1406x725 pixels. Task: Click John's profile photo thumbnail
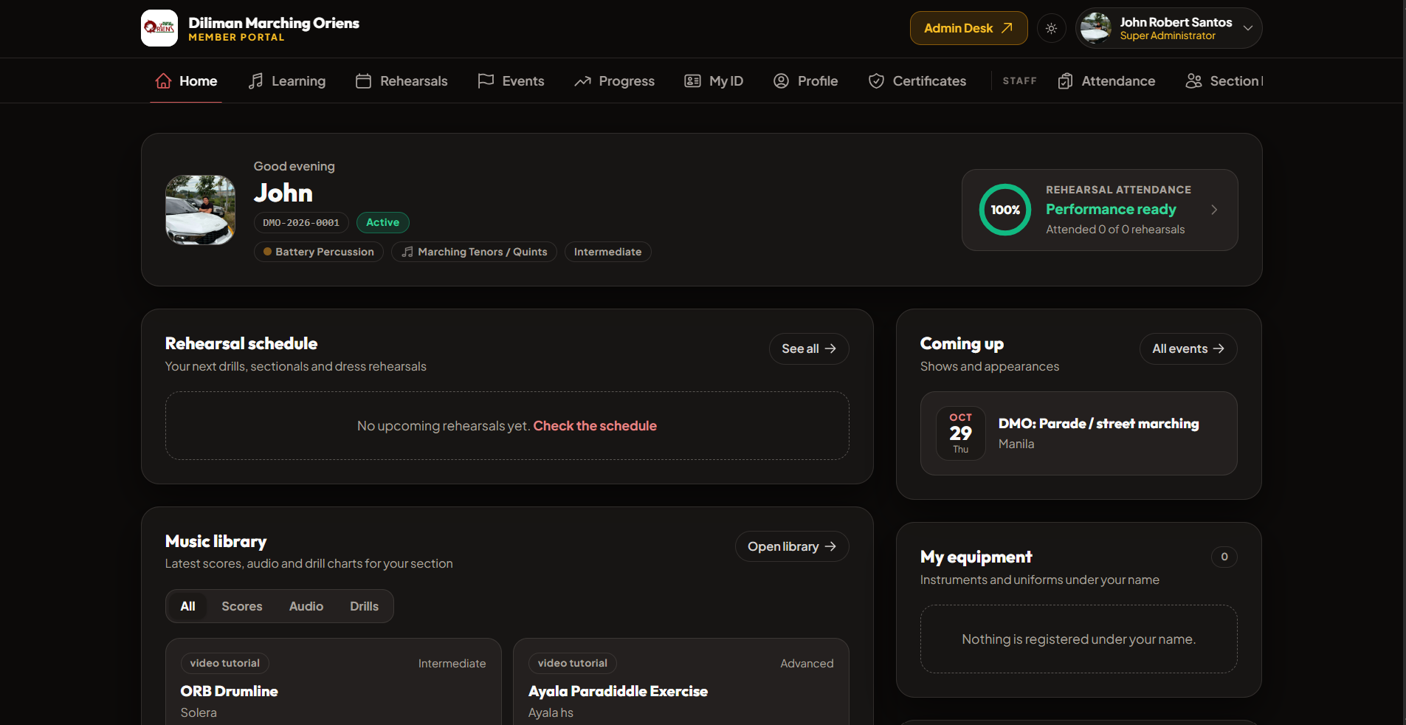click(200, 210)
